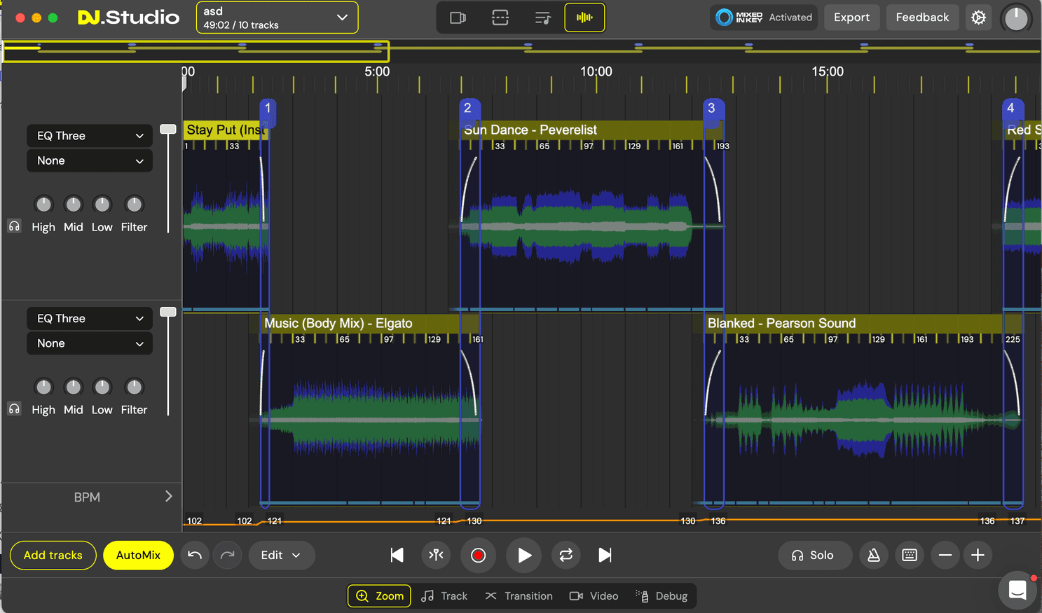Click the Low EQ knob on the lower lane
Image resolution: width=1042 pixels, height=613 pixels.
pyautogui.click(x=102, y=387)
